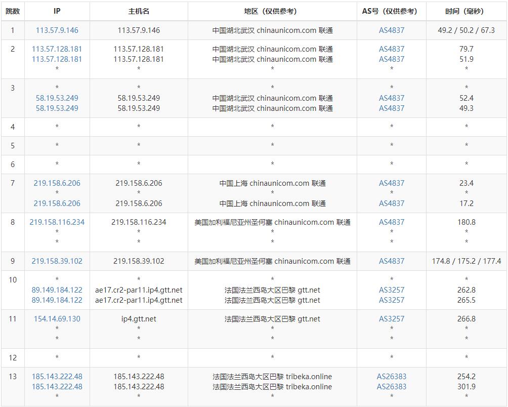Click the 58.19.53.249 IP link with time 52.4

coord(57,98)
